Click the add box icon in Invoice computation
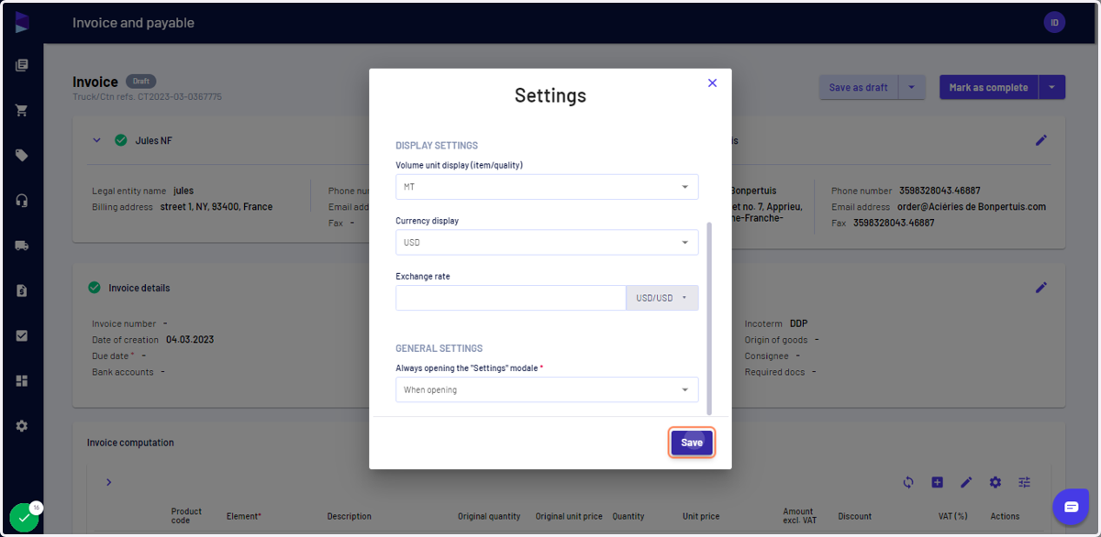 [937, 482]
